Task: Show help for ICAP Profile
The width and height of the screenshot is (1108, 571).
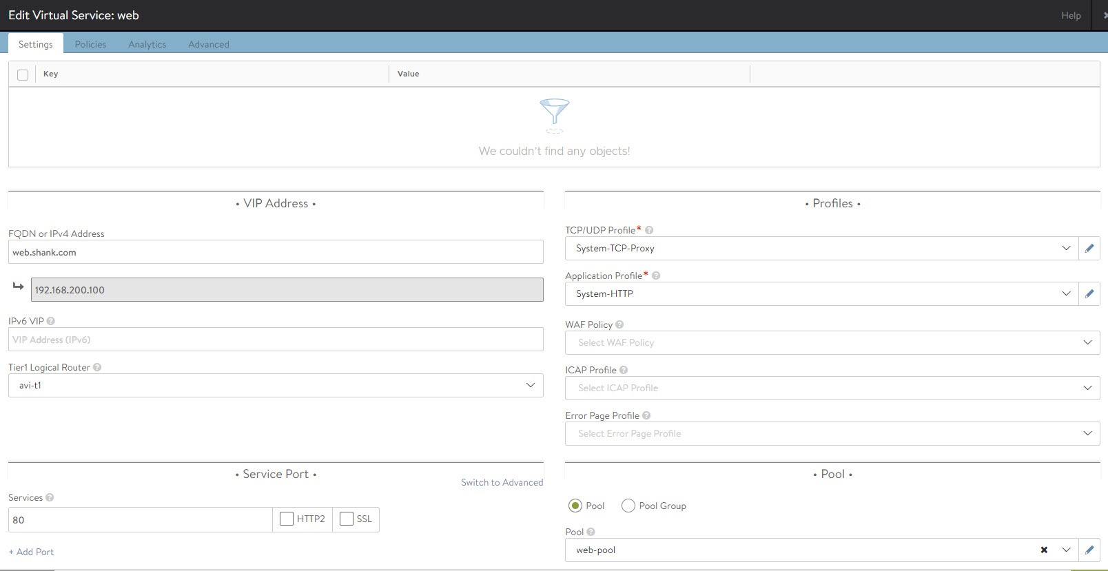Action: click(x=624, y=370)
